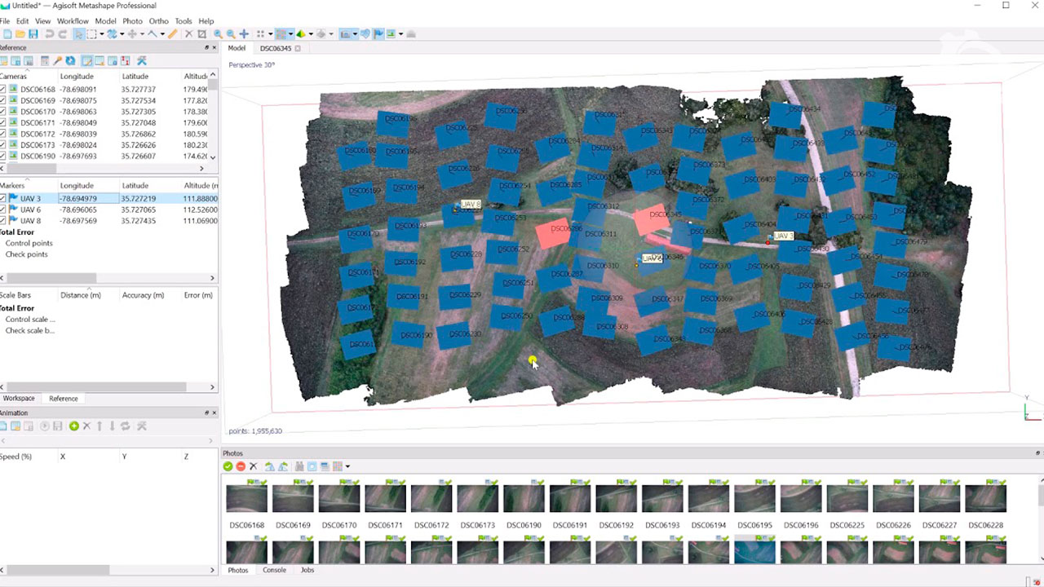The image size is (1044, 587).
Task: Expand the point cloud view mode dropdown
Action: (291, 34)
